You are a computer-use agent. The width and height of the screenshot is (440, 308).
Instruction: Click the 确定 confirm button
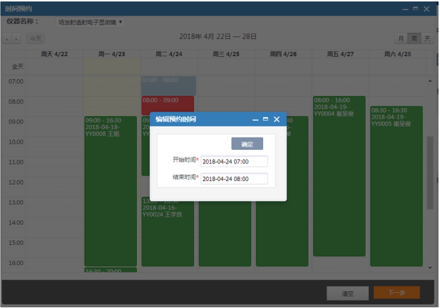(247, 144)
